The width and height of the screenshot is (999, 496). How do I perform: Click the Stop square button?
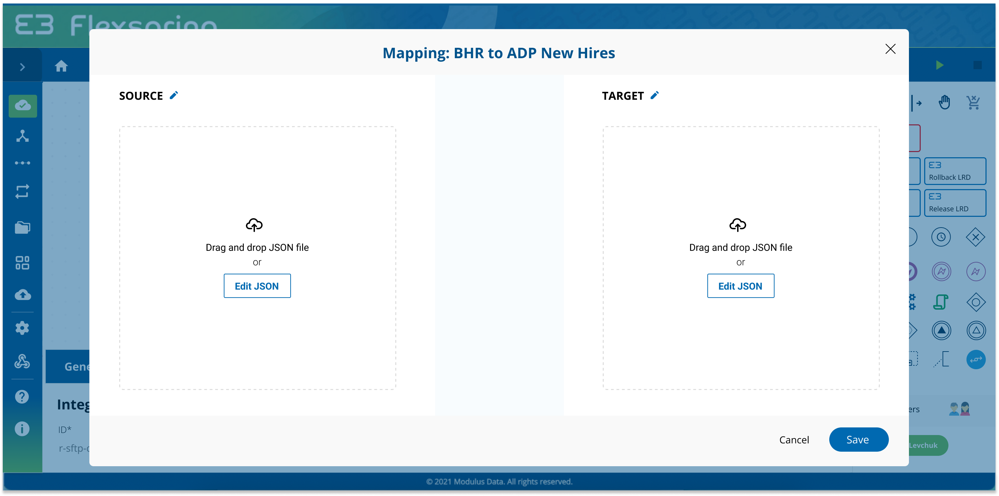tap(977, 65)
